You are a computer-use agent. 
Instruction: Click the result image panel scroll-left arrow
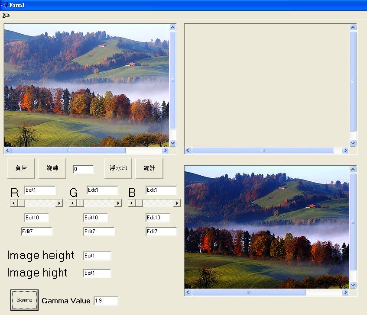(188, 292)
